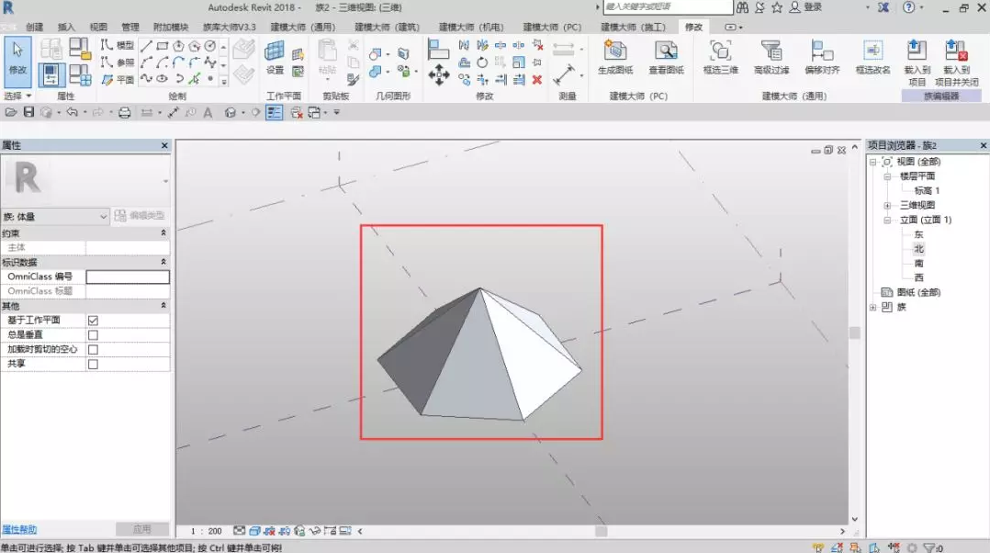Screen dimensions: 990x553
Task: Uncheck the 基于工作平面 checkbox
Action: 93,321
